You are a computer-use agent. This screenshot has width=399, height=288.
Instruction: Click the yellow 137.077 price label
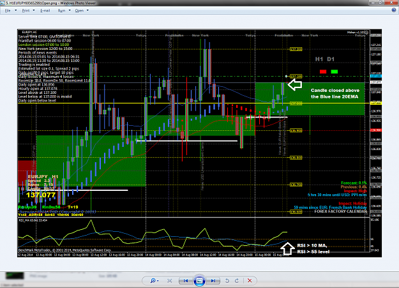click(x=41, y=195)
